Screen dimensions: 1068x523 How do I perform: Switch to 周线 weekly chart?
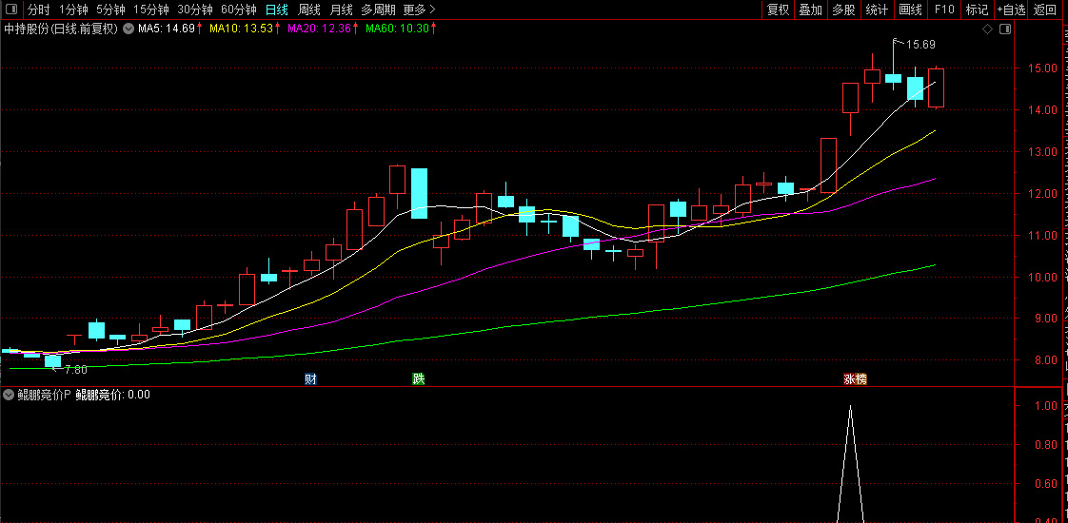[308, 10]
